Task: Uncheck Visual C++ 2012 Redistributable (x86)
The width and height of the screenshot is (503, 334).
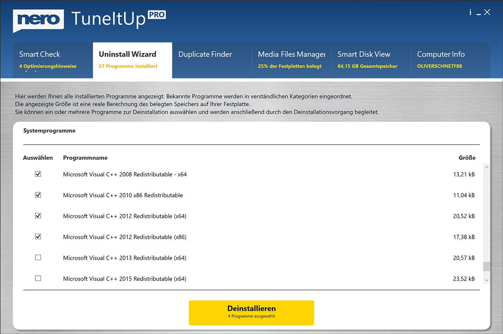Action: (38, 237)
